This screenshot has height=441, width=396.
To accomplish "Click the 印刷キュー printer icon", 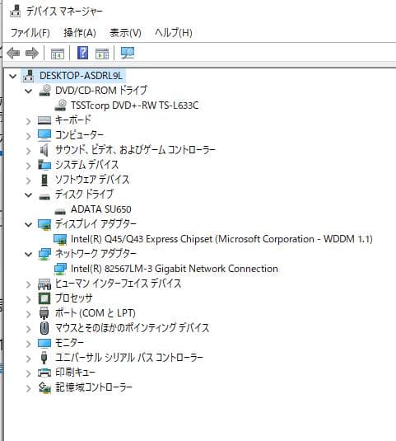I will pyautogui.click(x=44, y=373).
